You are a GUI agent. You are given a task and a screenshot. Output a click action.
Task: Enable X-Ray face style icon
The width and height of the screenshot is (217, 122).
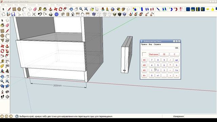click(x=94, y=14)
